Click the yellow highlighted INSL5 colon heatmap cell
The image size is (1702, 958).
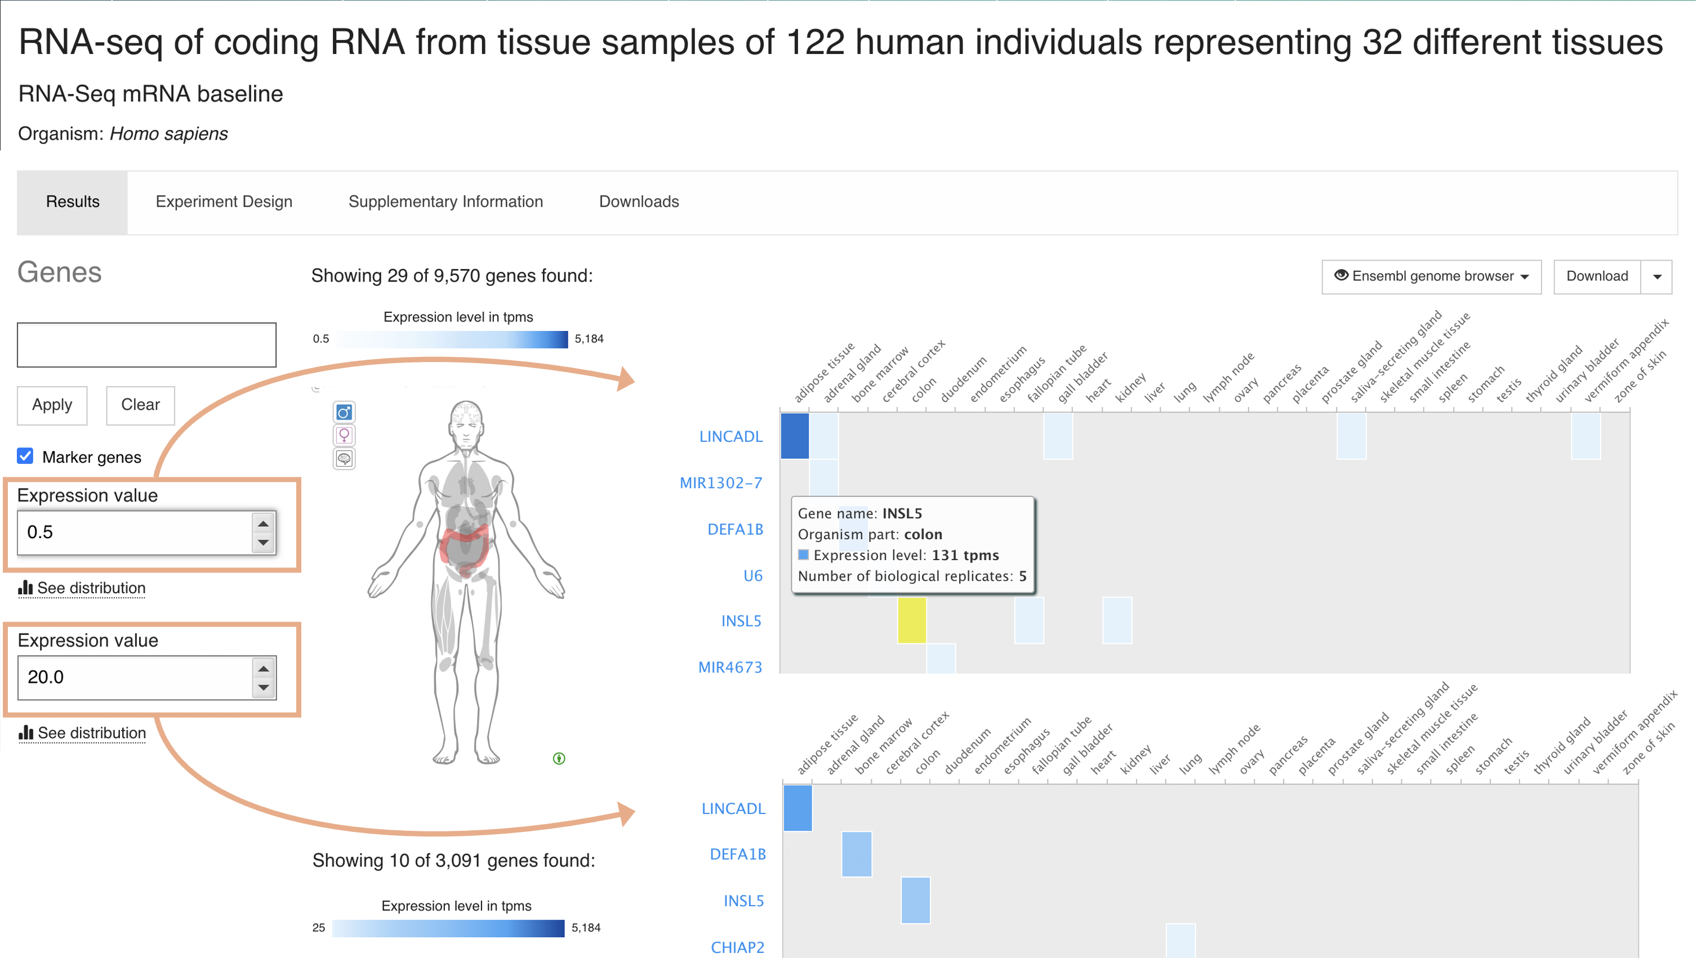[x=912, y=621]
